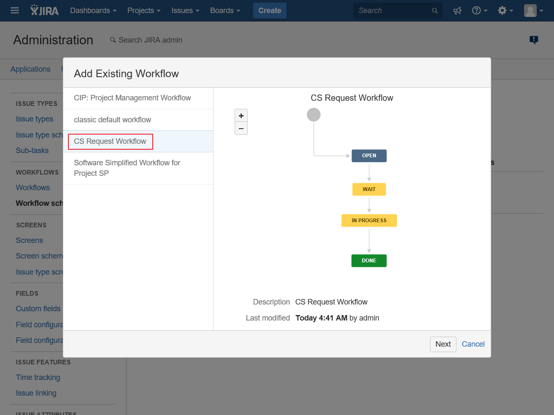The height and width of the screenshot is (415, 554).
Task: Focus the top Search field
Action: pos(398,11)
